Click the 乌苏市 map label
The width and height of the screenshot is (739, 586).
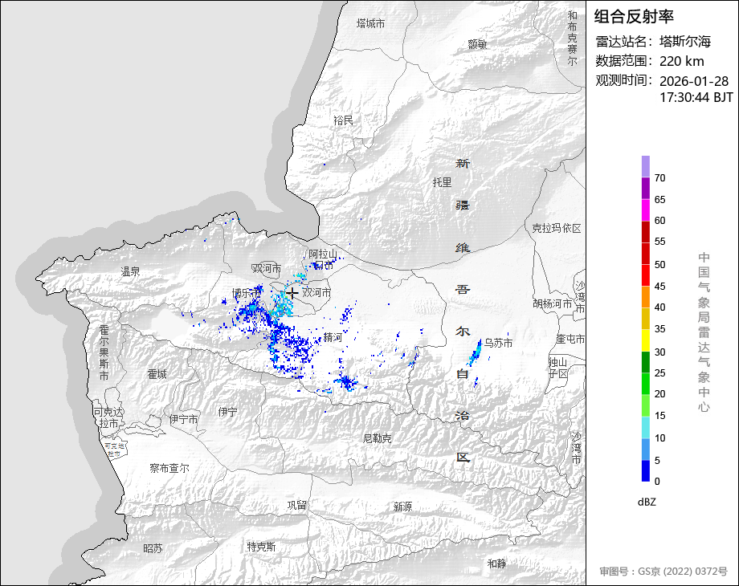(498, 344)
